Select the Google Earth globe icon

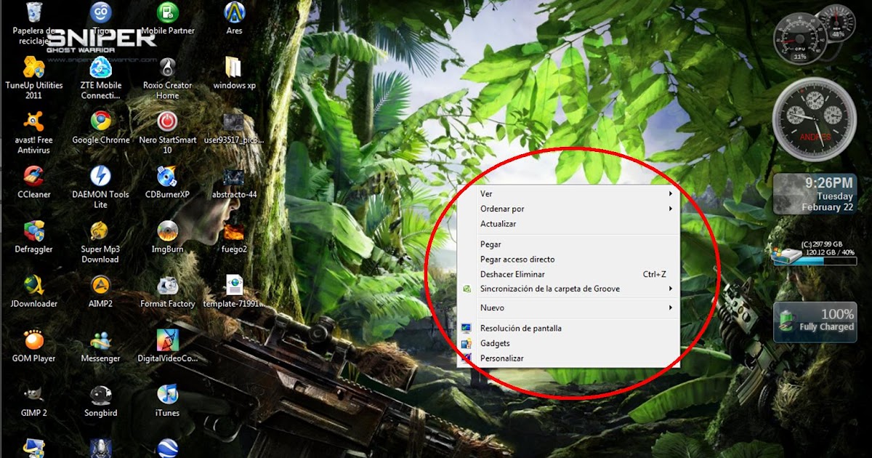tap(168, 449)
